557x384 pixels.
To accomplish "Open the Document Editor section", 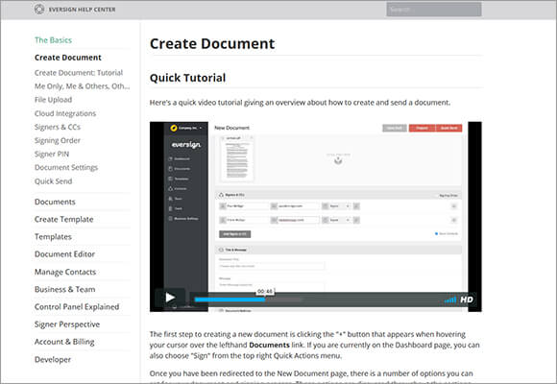I will 64,254.
